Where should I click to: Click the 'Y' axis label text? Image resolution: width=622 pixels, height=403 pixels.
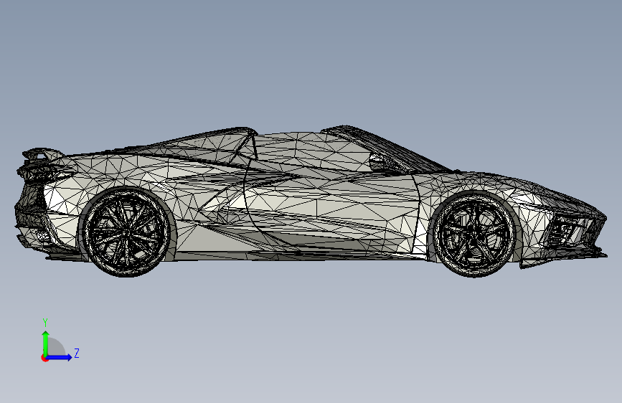[x=45, y=323]
